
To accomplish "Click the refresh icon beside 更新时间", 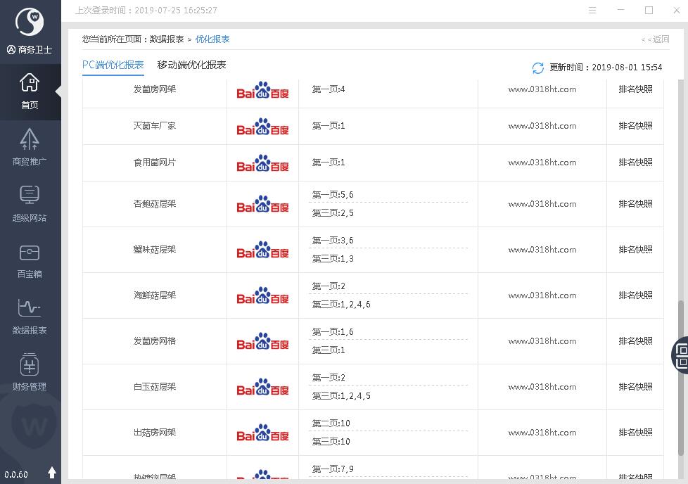I will pos(538,68).
